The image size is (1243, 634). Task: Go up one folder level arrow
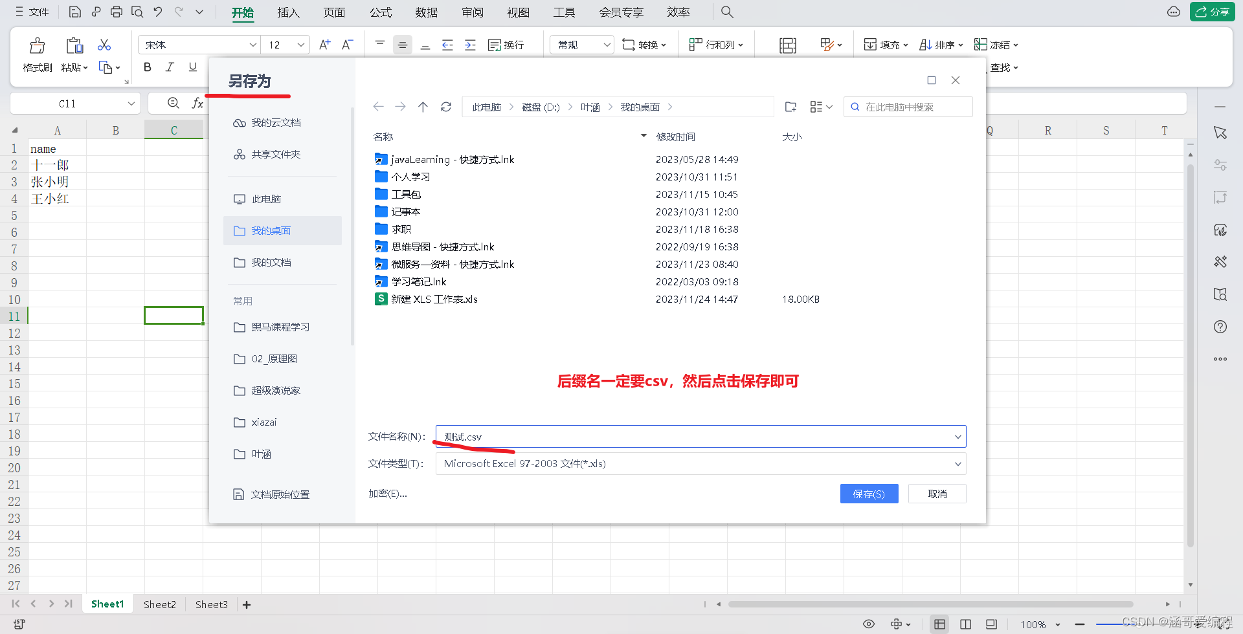[423, 107]
